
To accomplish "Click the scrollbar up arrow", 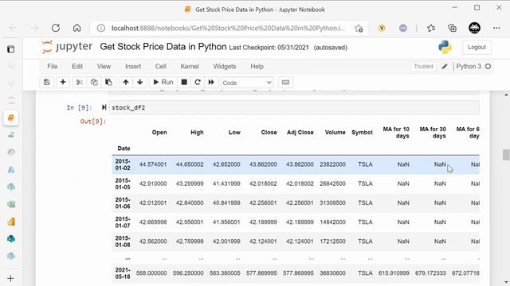I will click(506, 95).
